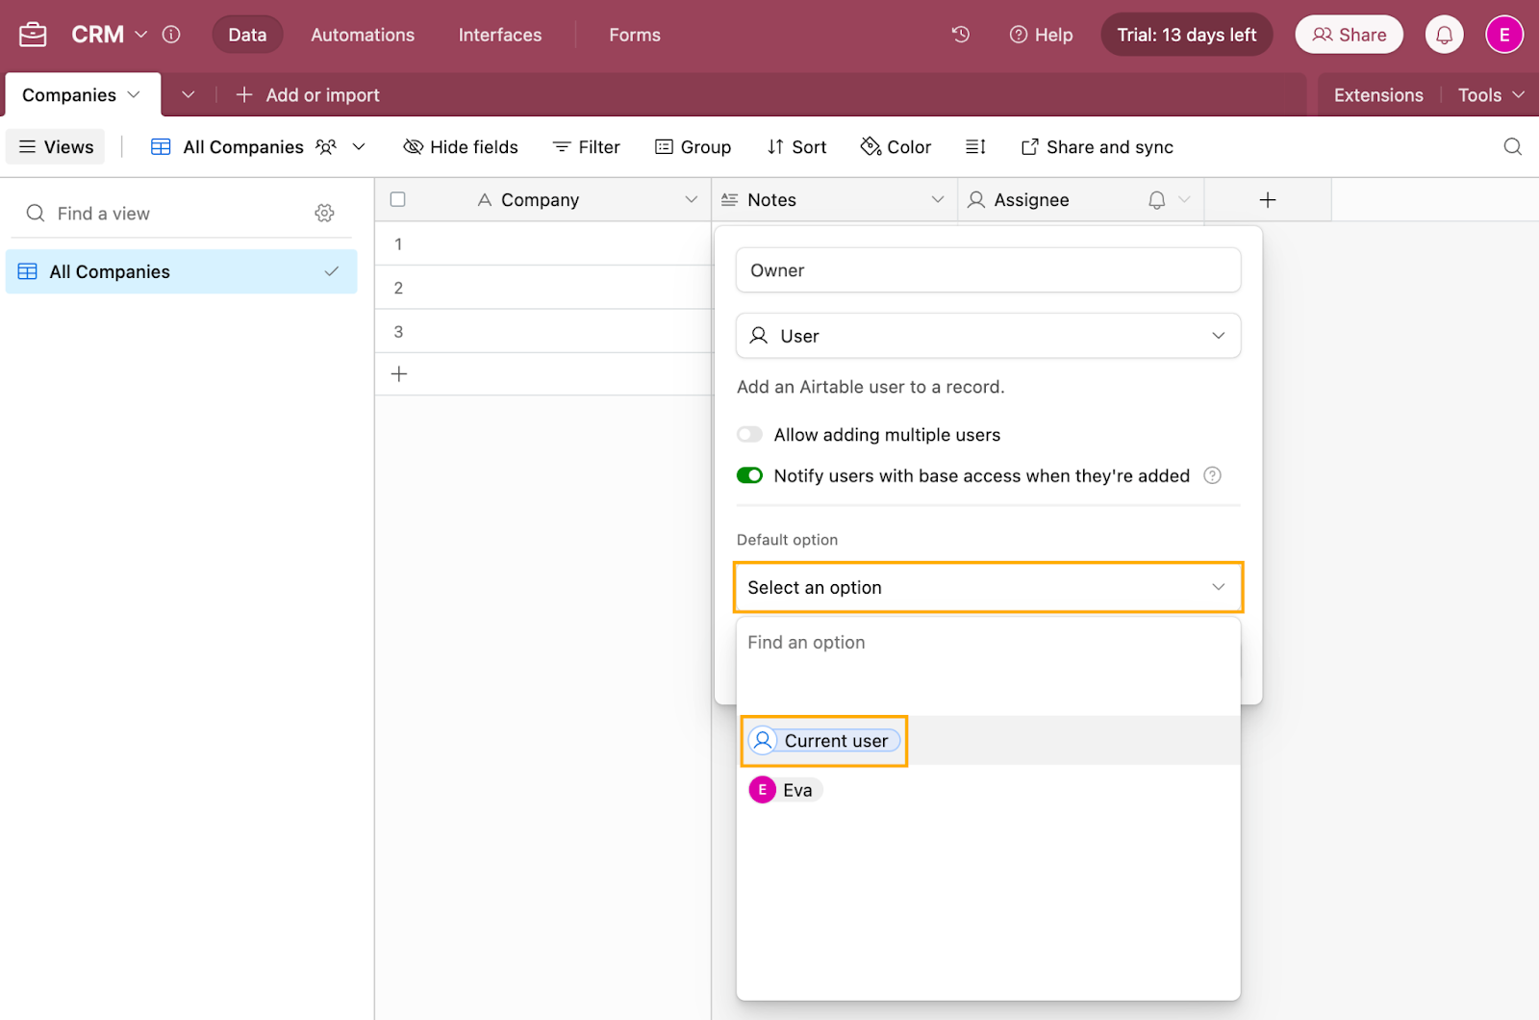
Task: Click the Sort button
Action: (796, 147)
